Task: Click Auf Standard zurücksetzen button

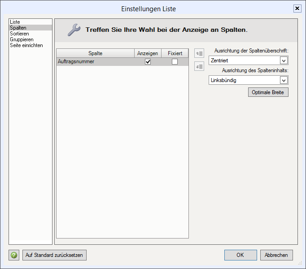Action: pos(54,255)
